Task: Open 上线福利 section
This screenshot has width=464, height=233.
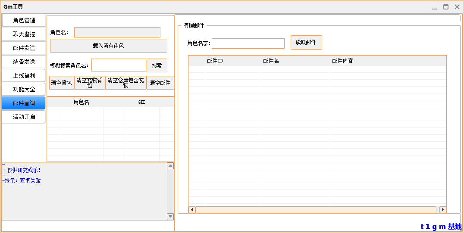Action: click(x=24, y=75)
